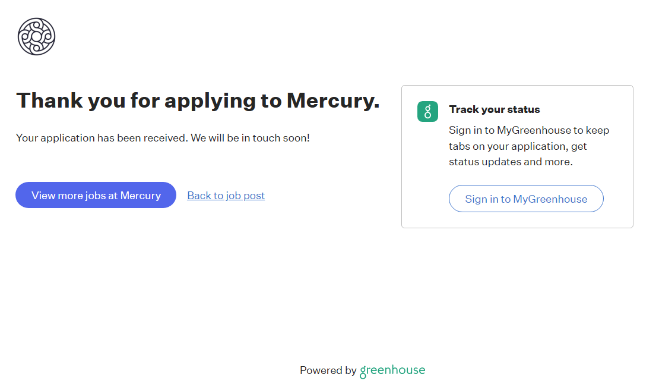Click the 'status updates and more.' line
The height and width of the screenshot is (387, 659).
pyautogui.click(x=511, y=162)
